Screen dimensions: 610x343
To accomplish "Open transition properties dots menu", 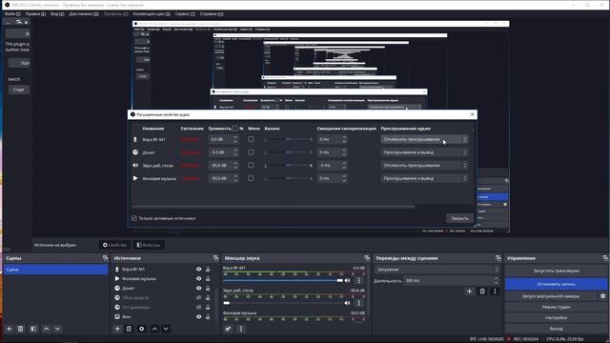I will tap(495, 291).
